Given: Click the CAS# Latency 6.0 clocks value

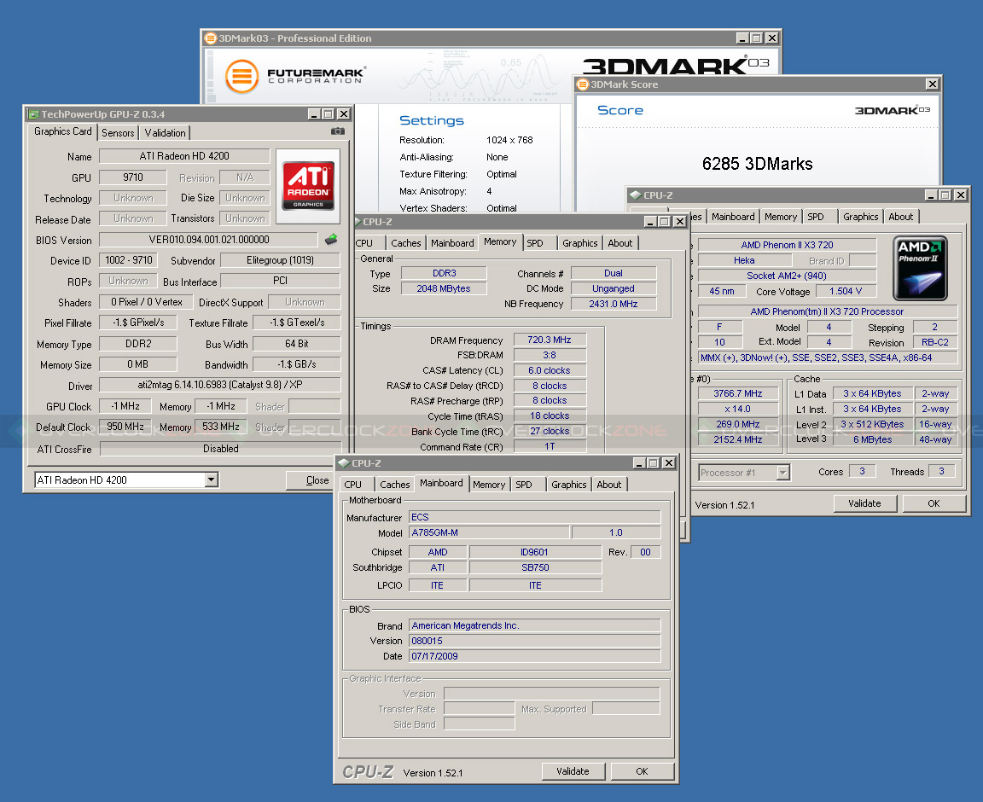Looking at the screenshot, I should tap(550, 370).
